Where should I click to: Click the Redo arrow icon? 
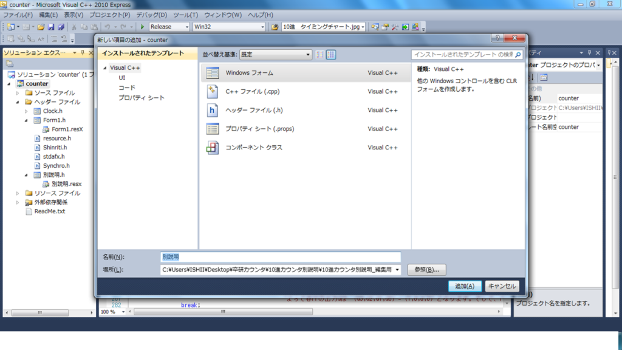coord(123,27)
